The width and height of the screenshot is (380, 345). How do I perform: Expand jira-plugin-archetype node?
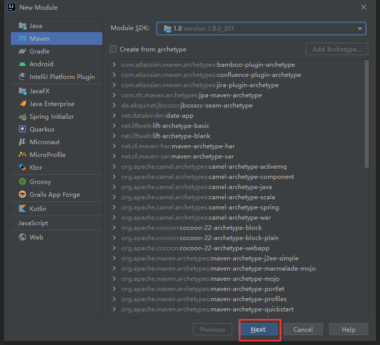click(114, 85)
